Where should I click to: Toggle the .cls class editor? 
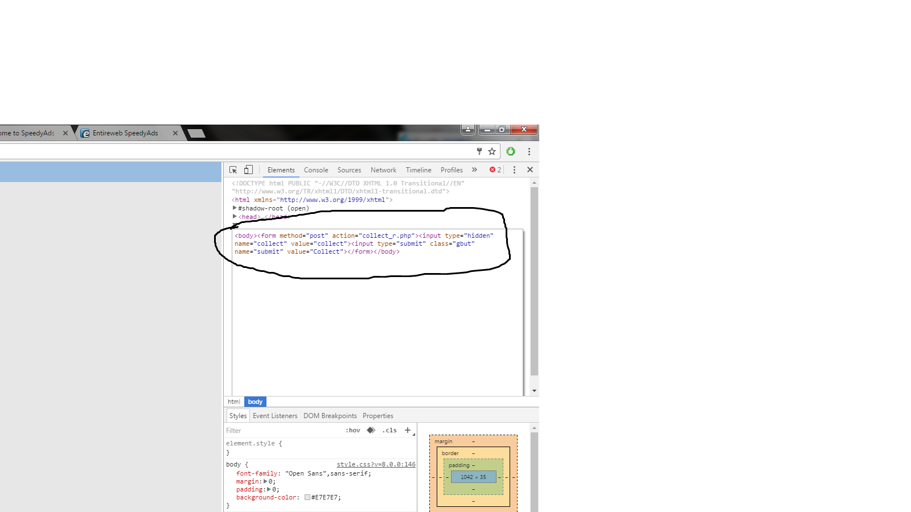click(389, 430)
